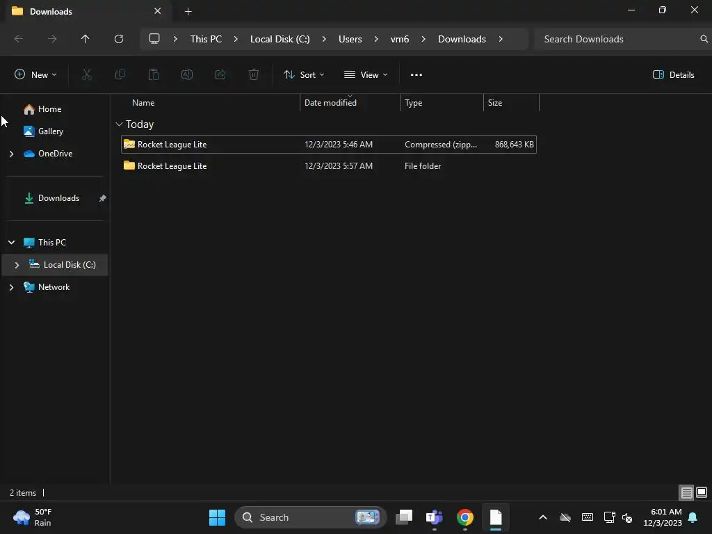Click the Paste clipboard icon
The width and height of the screenshot is (712, 534).
point(154,74)
